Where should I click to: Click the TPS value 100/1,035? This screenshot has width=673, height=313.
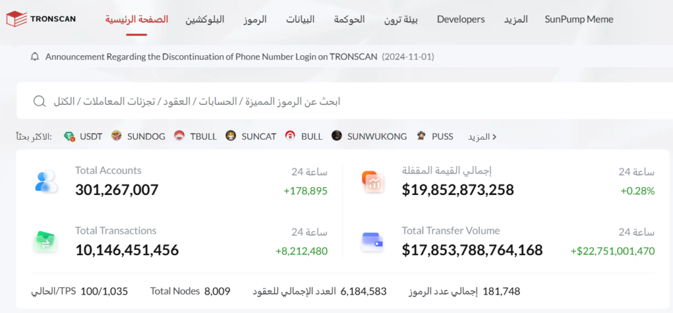[104, 291]
